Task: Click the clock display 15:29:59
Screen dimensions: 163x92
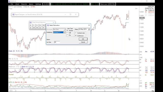Action: point(46,4)
